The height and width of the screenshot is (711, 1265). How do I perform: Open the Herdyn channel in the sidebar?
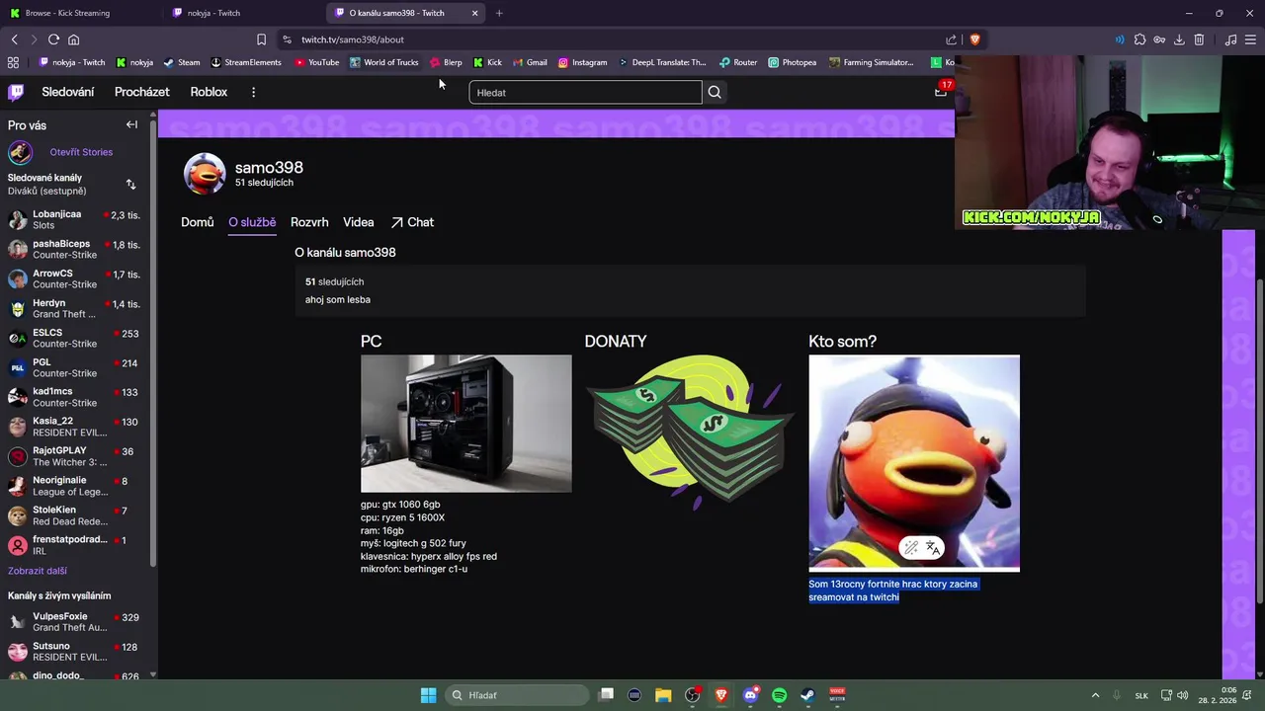(x=76, y=308)
